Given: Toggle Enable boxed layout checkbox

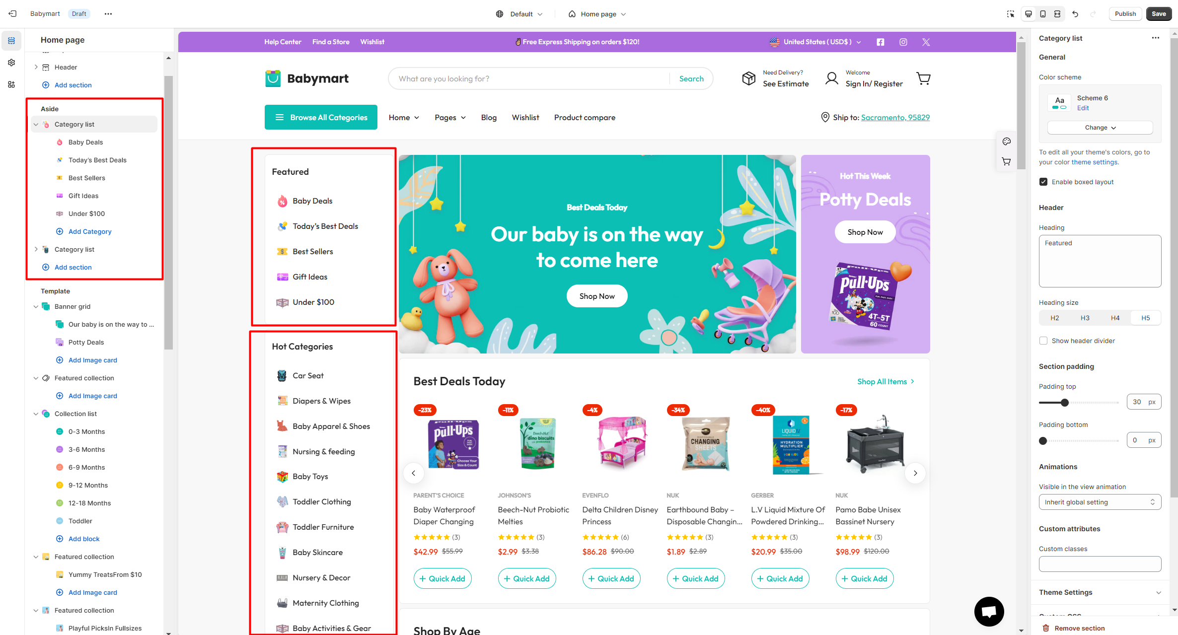Looking at the screenshot, I should pos(1043,182).
